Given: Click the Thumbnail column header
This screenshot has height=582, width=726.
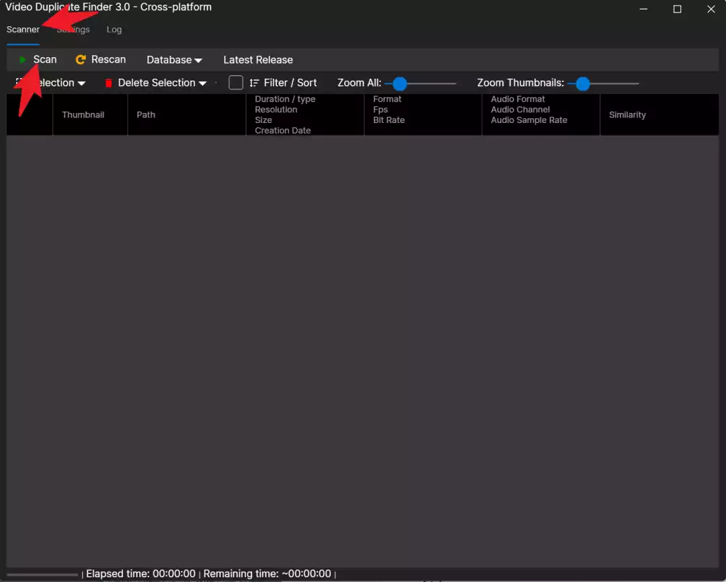Looking at the screenshot, I should pos(90,115).
